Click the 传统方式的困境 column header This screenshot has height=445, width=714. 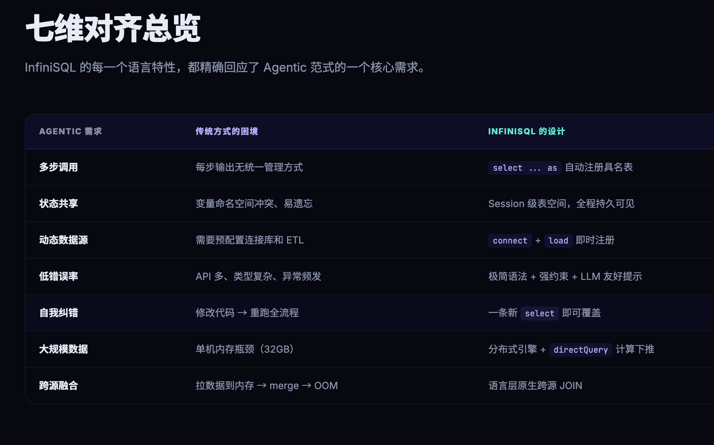pos(227,131)
